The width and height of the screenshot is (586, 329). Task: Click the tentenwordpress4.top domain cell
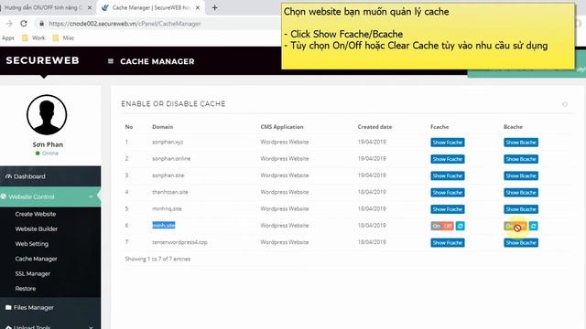coord(179,242)
